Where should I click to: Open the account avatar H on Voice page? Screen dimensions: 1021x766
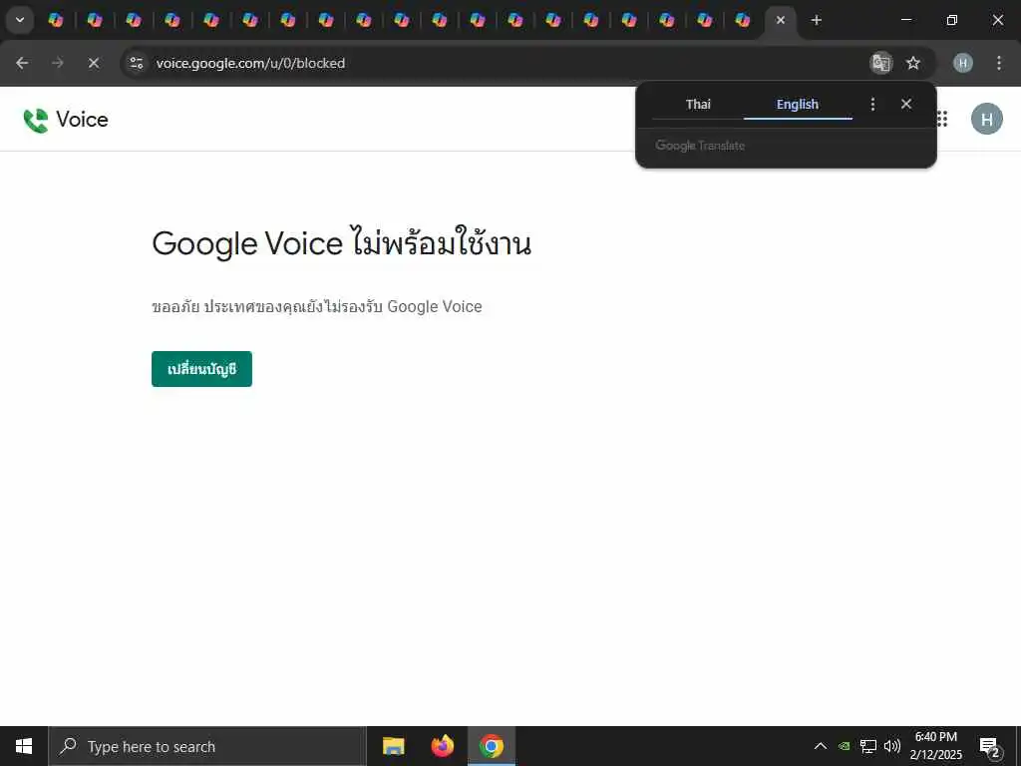[986, 120]
